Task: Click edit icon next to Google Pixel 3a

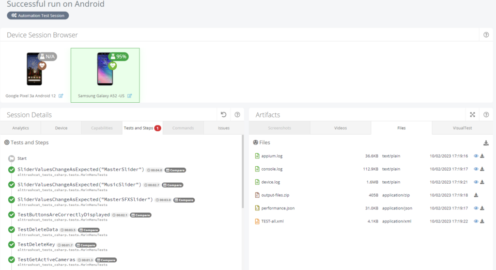Action: point(61,96)
